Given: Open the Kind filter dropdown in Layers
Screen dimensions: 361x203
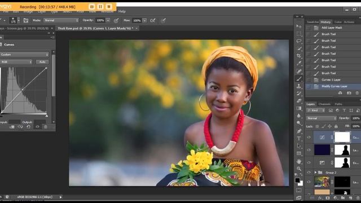Looking at the screenshot, I should [316, 111].
